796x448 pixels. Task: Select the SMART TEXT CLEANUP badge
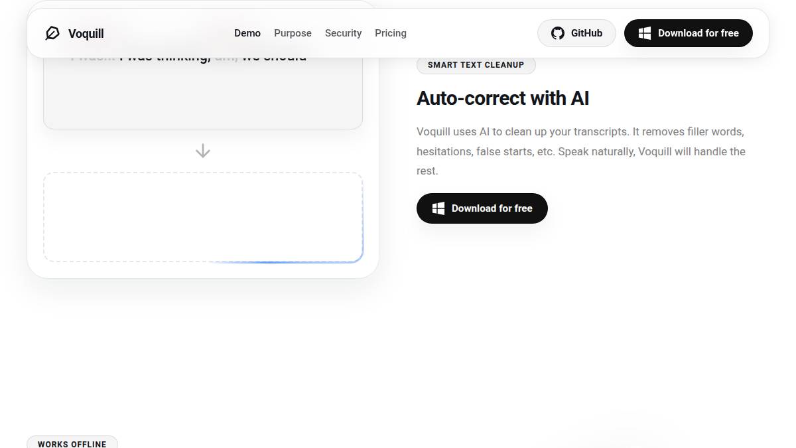click(476, 65)
